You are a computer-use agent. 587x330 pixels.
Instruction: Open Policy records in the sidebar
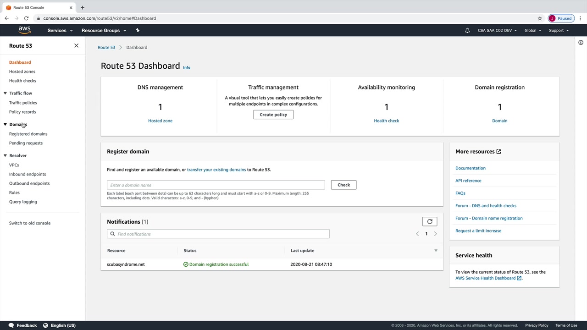click(22, 112)
